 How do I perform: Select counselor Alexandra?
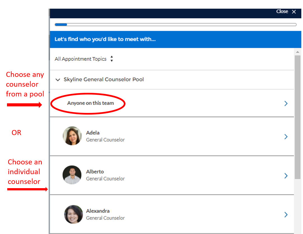172,214
